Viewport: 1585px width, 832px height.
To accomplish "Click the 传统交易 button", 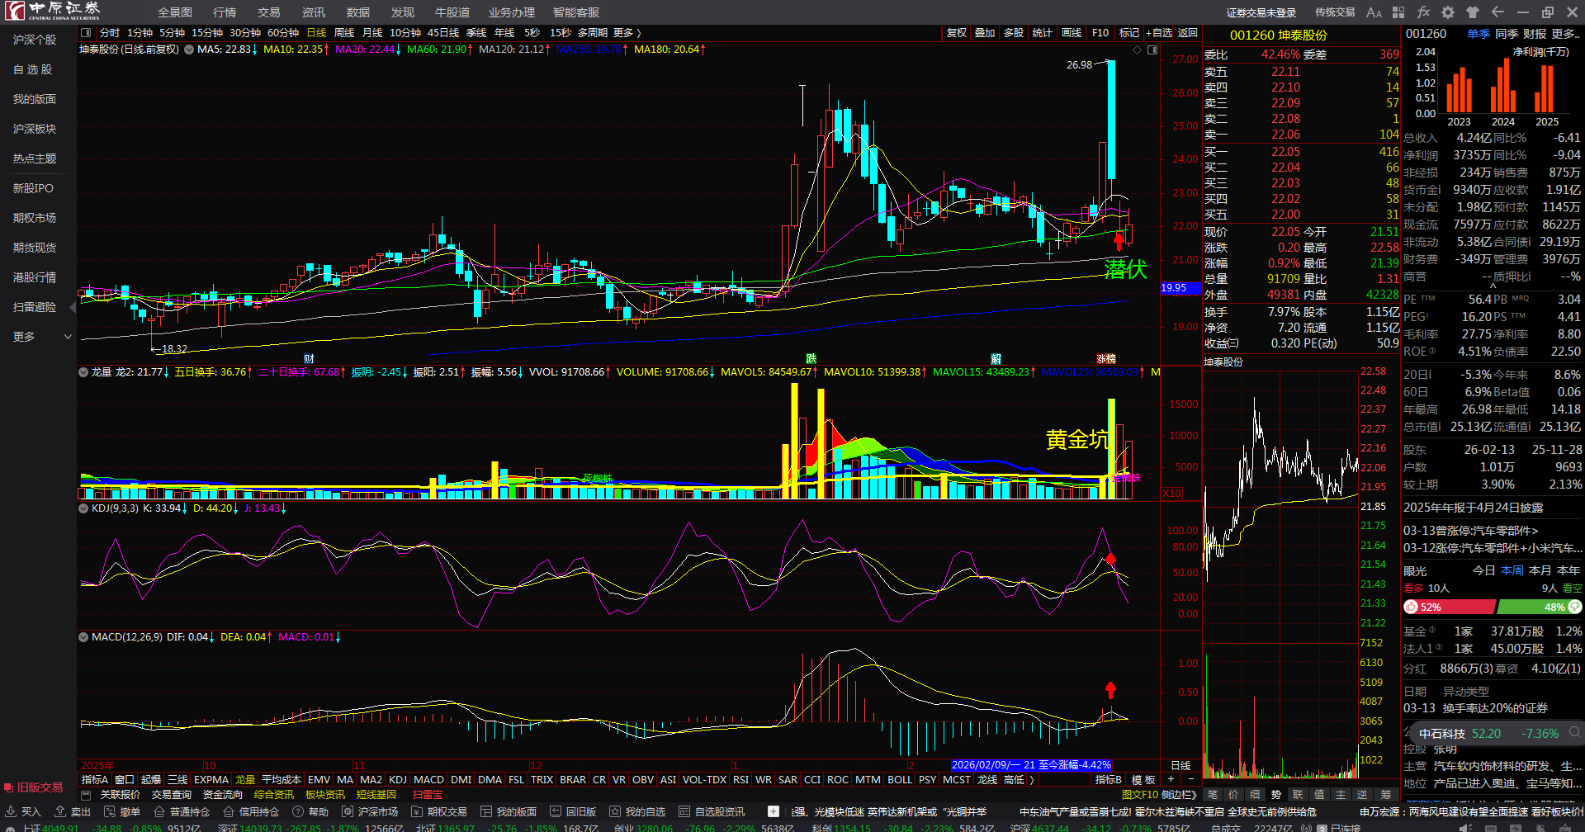I will point(1335,12).
